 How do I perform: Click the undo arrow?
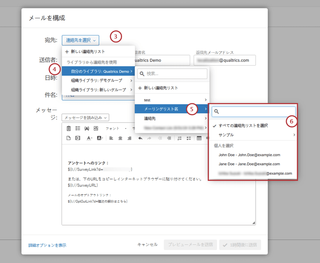(x=140, y=138)
